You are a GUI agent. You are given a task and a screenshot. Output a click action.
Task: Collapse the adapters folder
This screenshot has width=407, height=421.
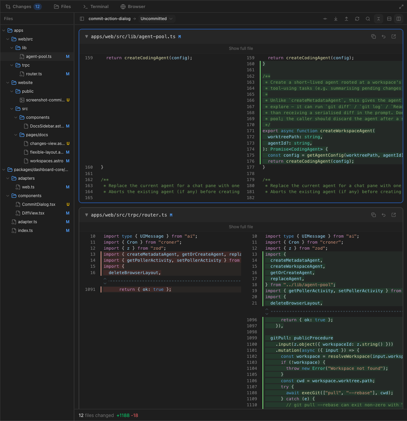(8, 178)
